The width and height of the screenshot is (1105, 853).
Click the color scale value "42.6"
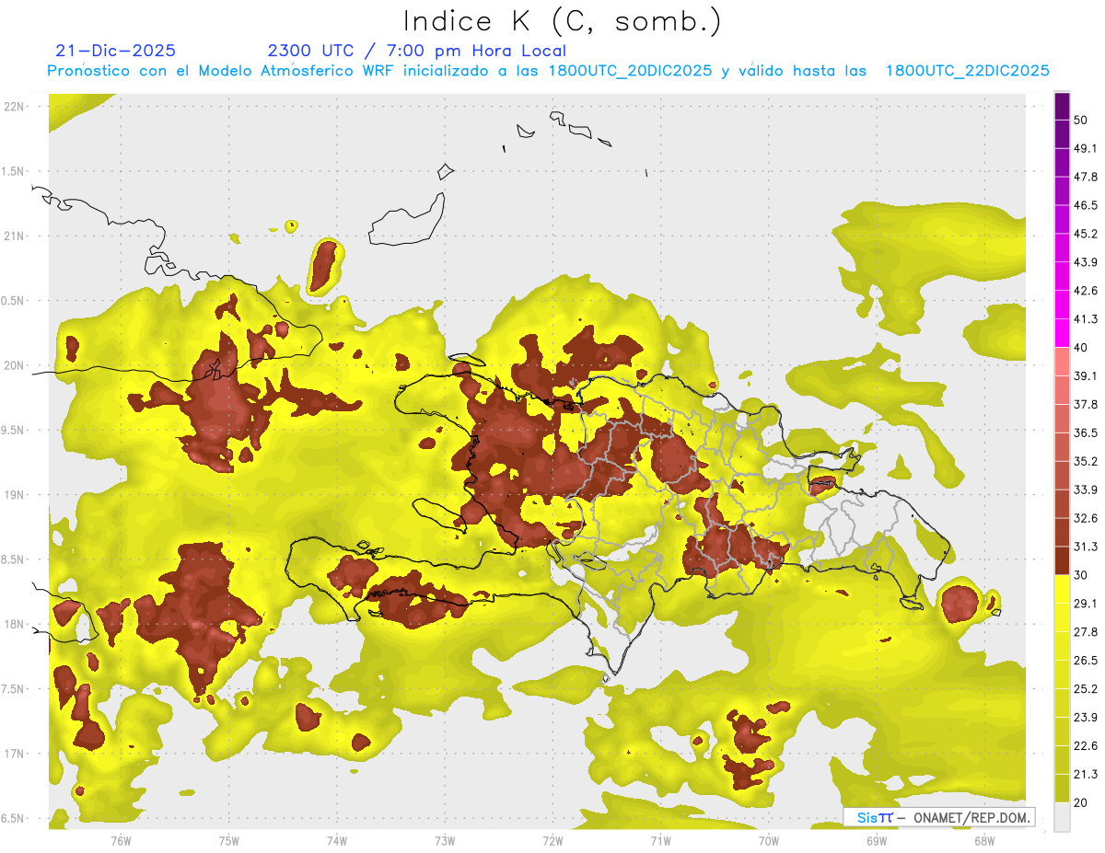point(1086,291)
